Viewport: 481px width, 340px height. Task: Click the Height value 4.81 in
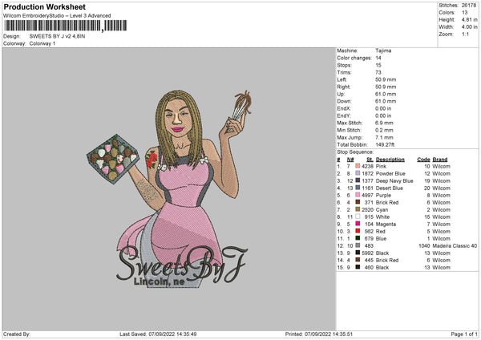[x=469, y=19]
